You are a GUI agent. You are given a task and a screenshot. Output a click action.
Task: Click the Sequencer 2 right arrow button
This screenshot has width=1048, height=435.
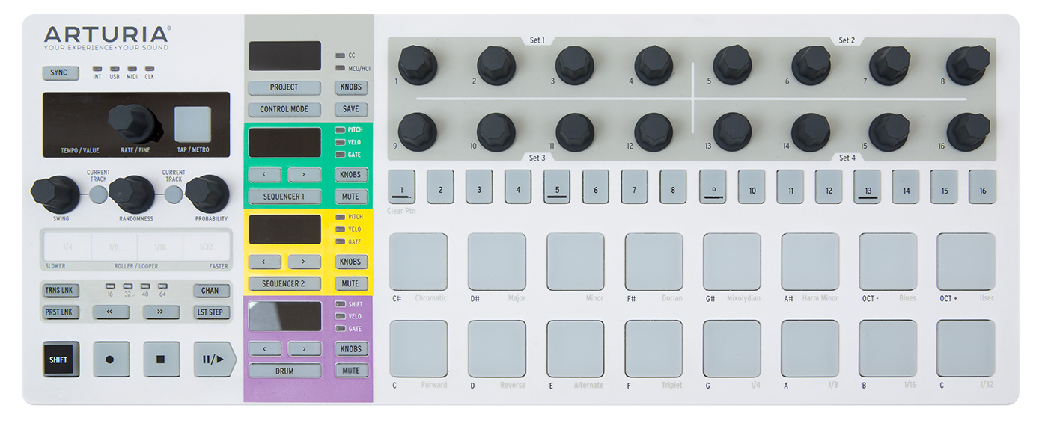click(x=305, y=262)
